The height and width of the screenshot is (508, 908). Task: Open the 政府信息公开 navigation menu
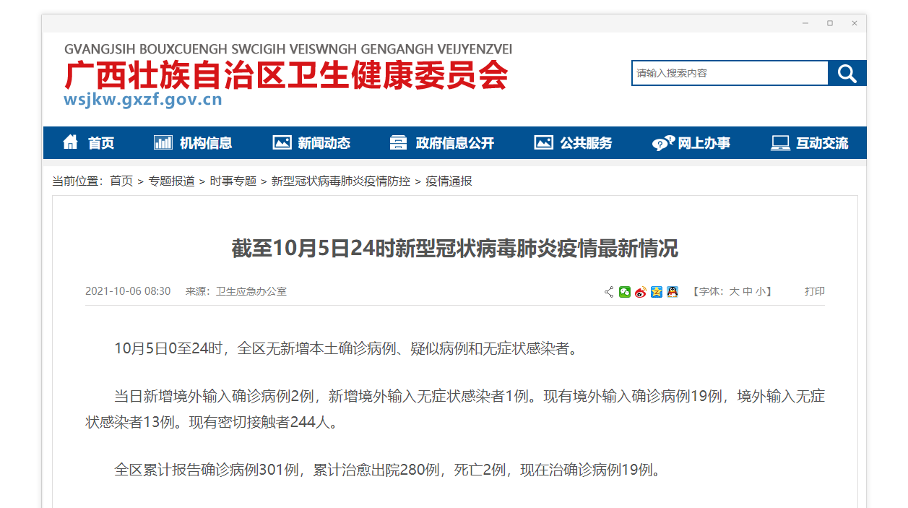(x=441, y=143)
